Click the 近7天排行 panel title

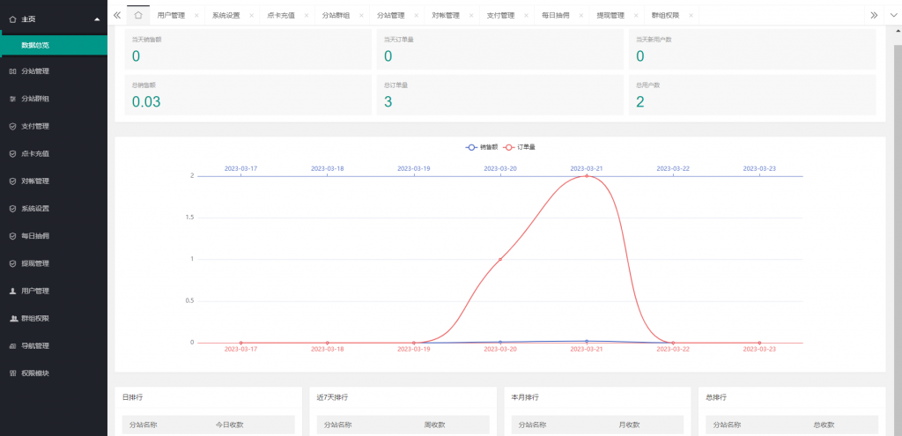[332, 397]
